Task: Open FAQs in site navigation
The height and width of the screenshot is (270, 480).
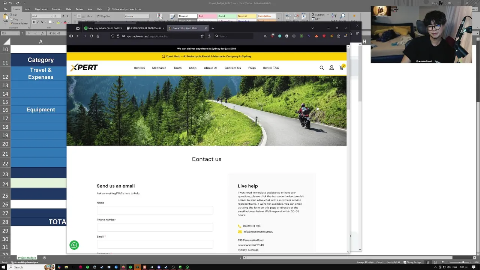Action: (252, 68)
